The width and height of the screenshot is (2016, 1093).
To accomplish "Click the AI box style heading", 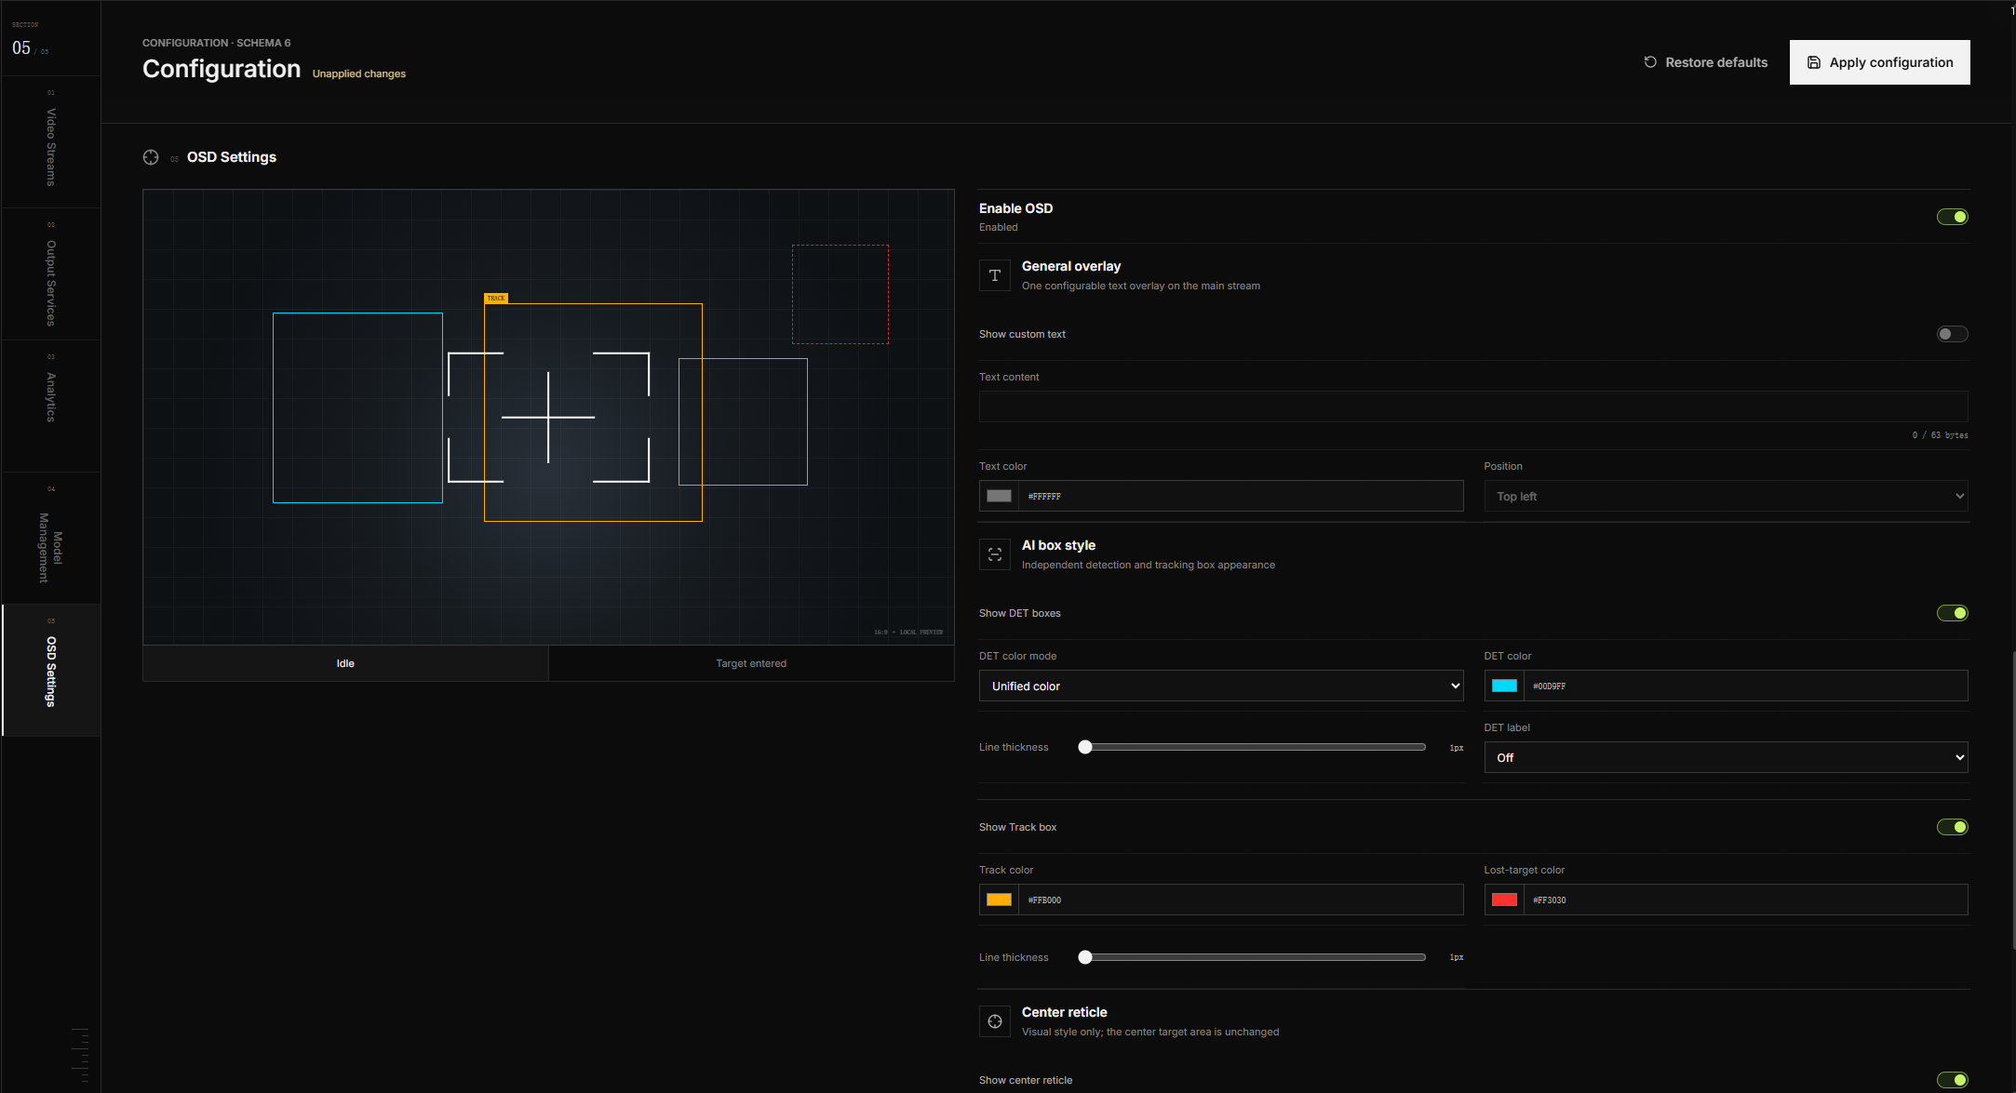I will [1058, 545].
